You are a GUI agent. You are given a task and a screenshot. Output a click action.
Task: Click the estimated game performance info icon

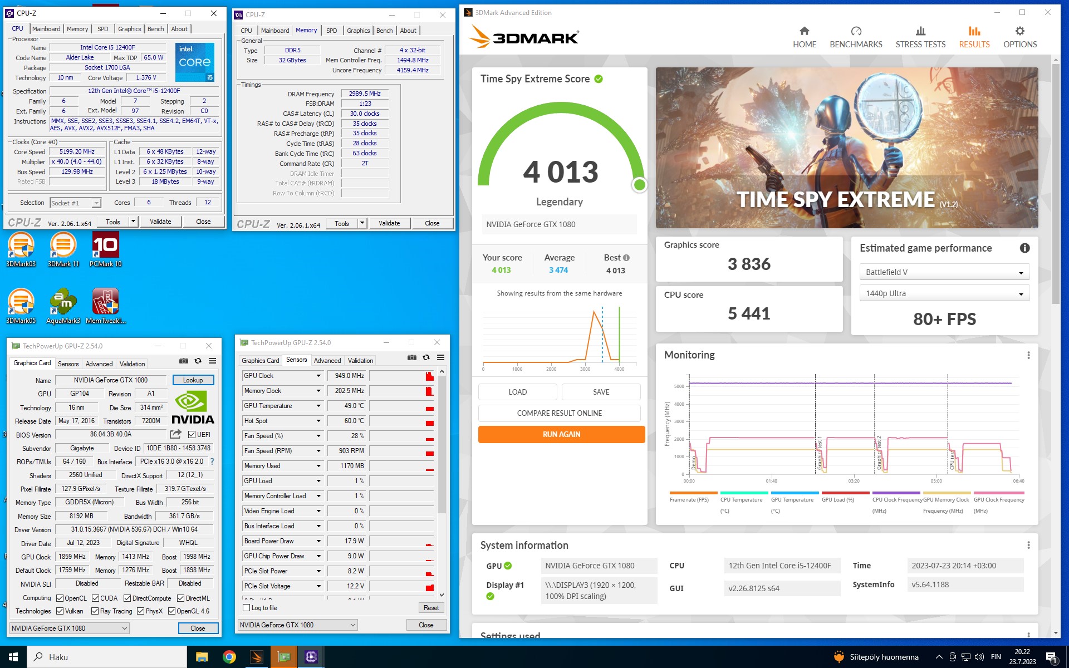[x=1024, y=248]
